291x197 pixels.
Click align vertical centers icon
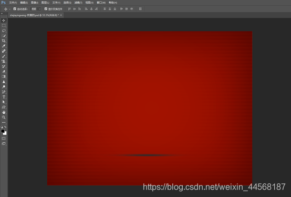click(x=75, y=9)
